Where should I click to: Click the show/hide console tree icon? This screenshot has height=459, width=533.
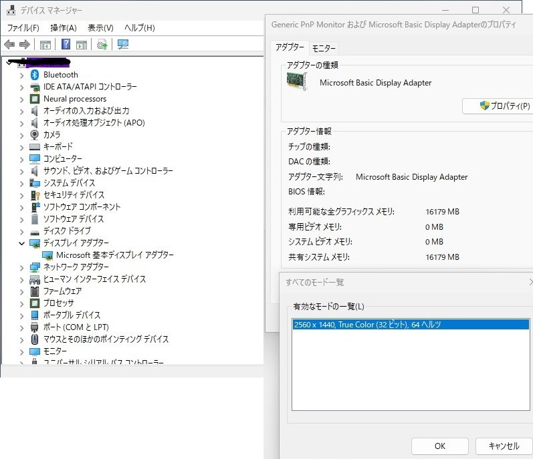pos(45,45)
